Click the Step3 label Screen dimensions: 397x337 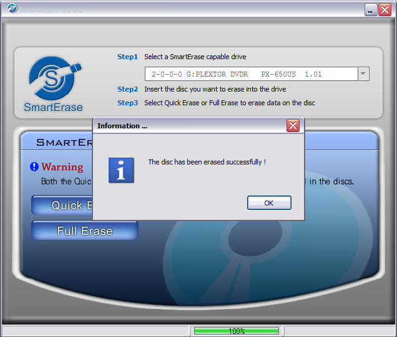point(127,103)
